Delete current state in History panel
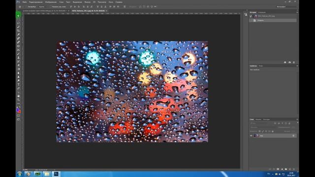This screenshot has height=177, width=315. [x=294, y=62]
